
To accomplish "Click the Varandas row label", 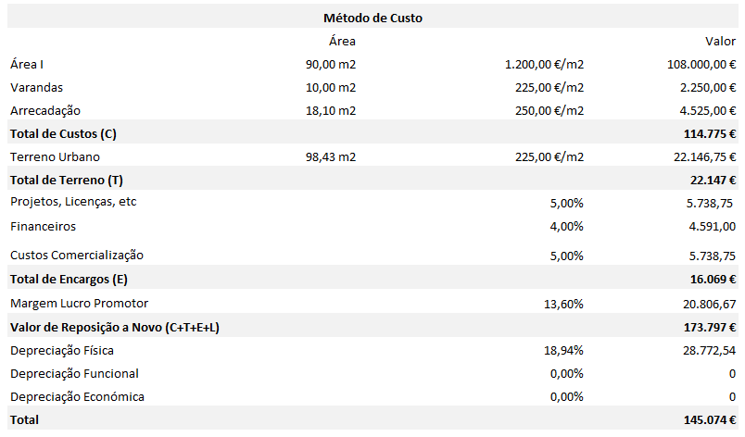I will point(37,88).
